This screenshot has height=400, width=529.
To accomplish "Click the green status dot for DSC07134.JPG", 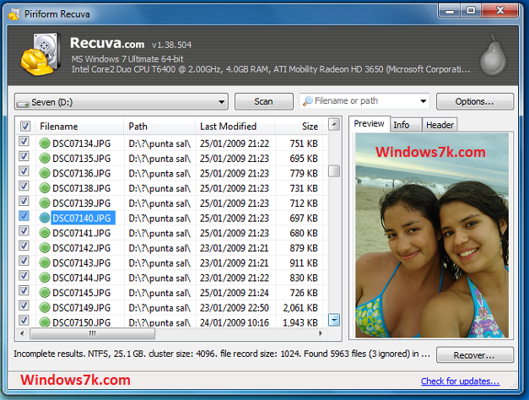I will point(45,143).
